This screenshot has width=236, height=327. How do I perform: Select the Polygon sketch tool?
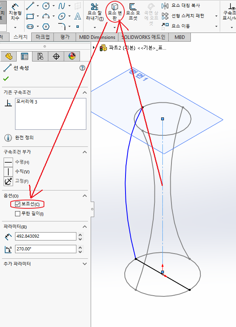[x=46, y=27]
